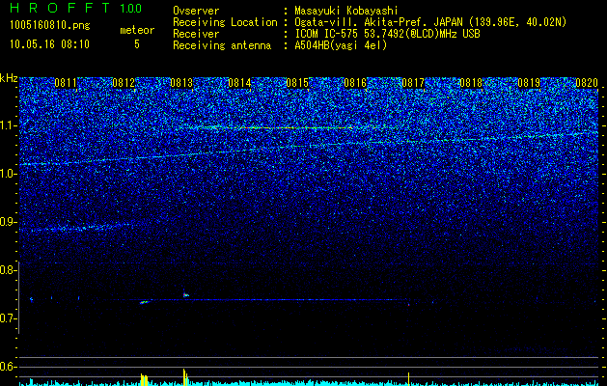Click the HROFFT 1.0.0 title text
The height and width of the screenshot is (386, 607).
pyautogui.click(x=75, y=8)
